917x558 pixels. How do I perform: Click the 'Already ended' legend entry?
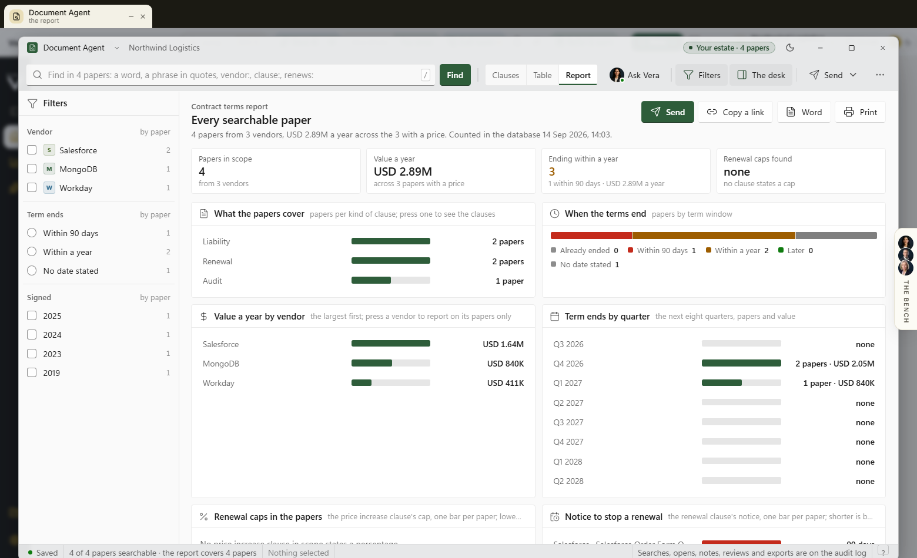point(584,250)
